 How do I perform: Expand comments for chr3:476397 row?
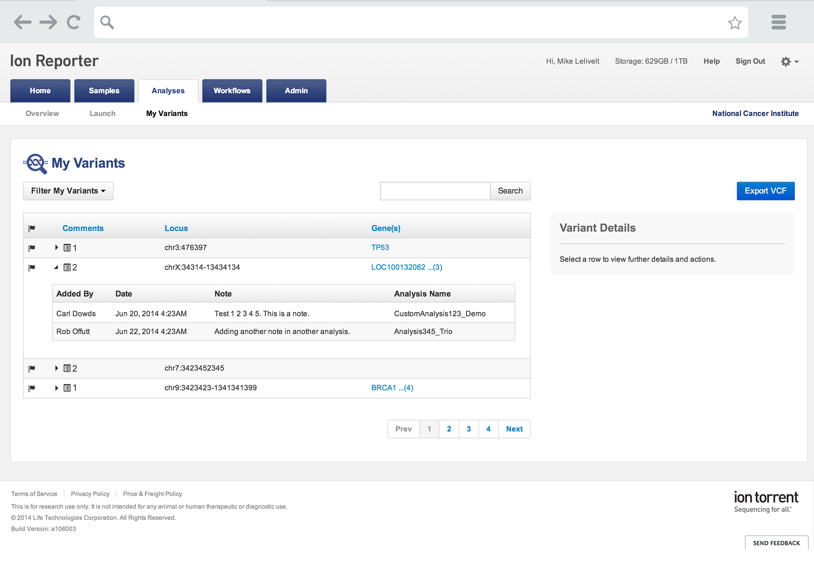(x=56, y=247)
